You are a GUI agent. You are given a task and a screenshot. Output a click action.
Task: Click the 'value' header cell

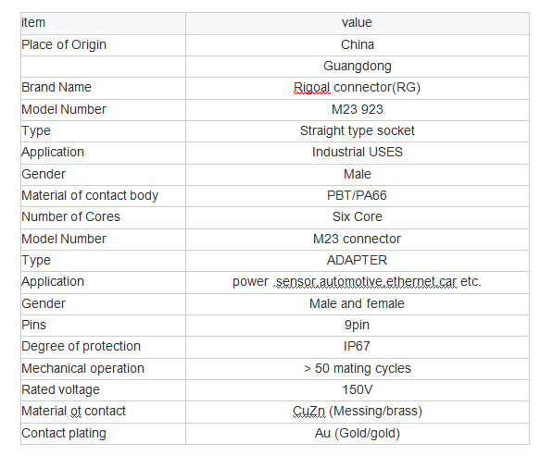[x=358, y=23]
